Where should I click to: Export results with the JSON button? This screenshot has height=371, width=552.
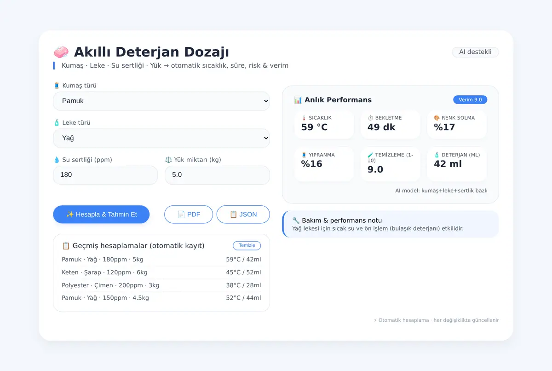(x=243, y=214)
